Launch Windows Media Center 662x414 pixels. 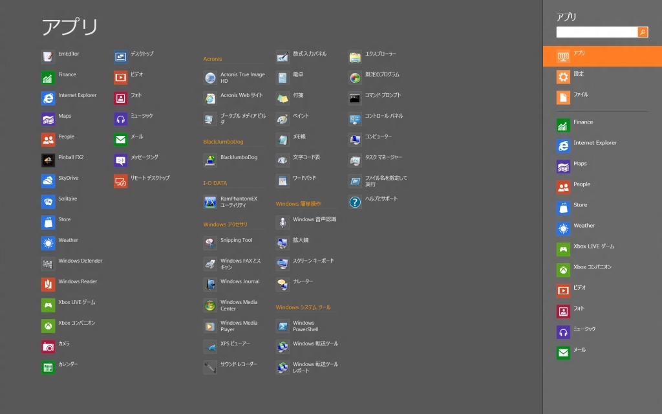pos(210,305)
